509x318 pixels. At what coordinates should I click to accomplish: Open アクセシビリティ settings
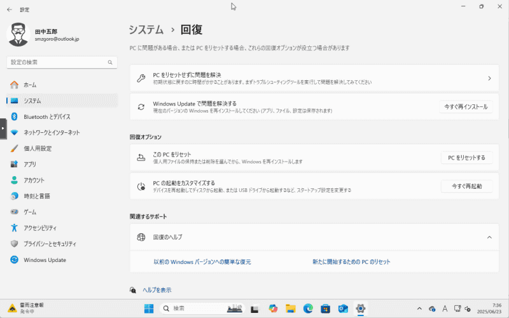pyautogui.click(x=62, y=228)
